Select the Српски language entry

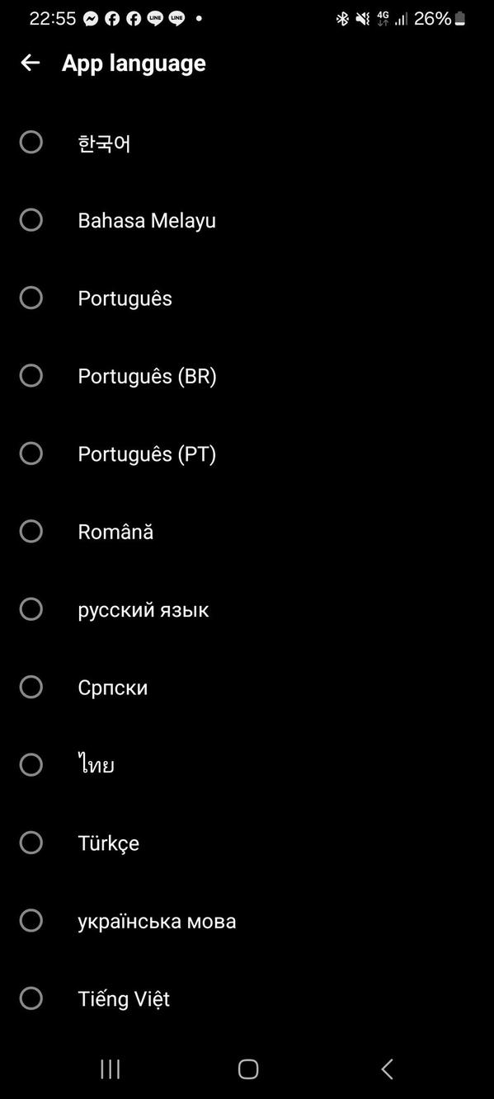(x=113, y=687)
